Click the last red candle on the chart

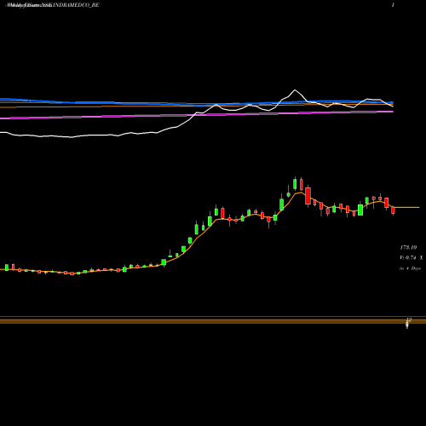[x=393, y=210]
